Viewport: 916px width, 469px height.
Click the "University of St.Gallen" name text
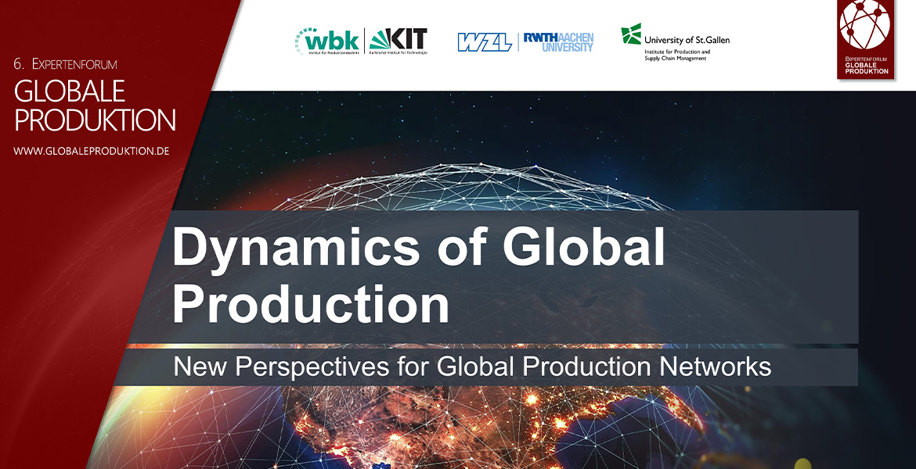(687, 40)
